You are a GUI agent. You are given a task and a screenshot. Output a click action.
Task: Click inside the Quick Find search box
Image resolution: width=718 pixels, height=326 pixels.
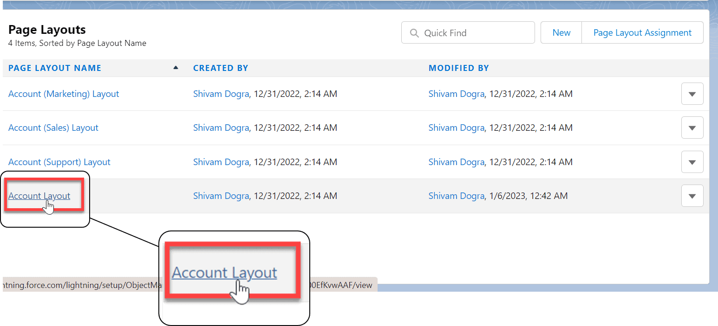click(x=469, y=32)
